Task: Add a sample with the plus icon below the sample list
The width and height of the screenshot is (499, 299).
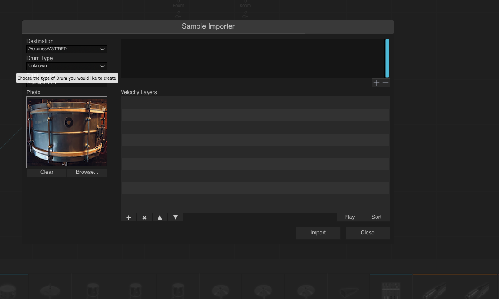Action: [376, 83]
